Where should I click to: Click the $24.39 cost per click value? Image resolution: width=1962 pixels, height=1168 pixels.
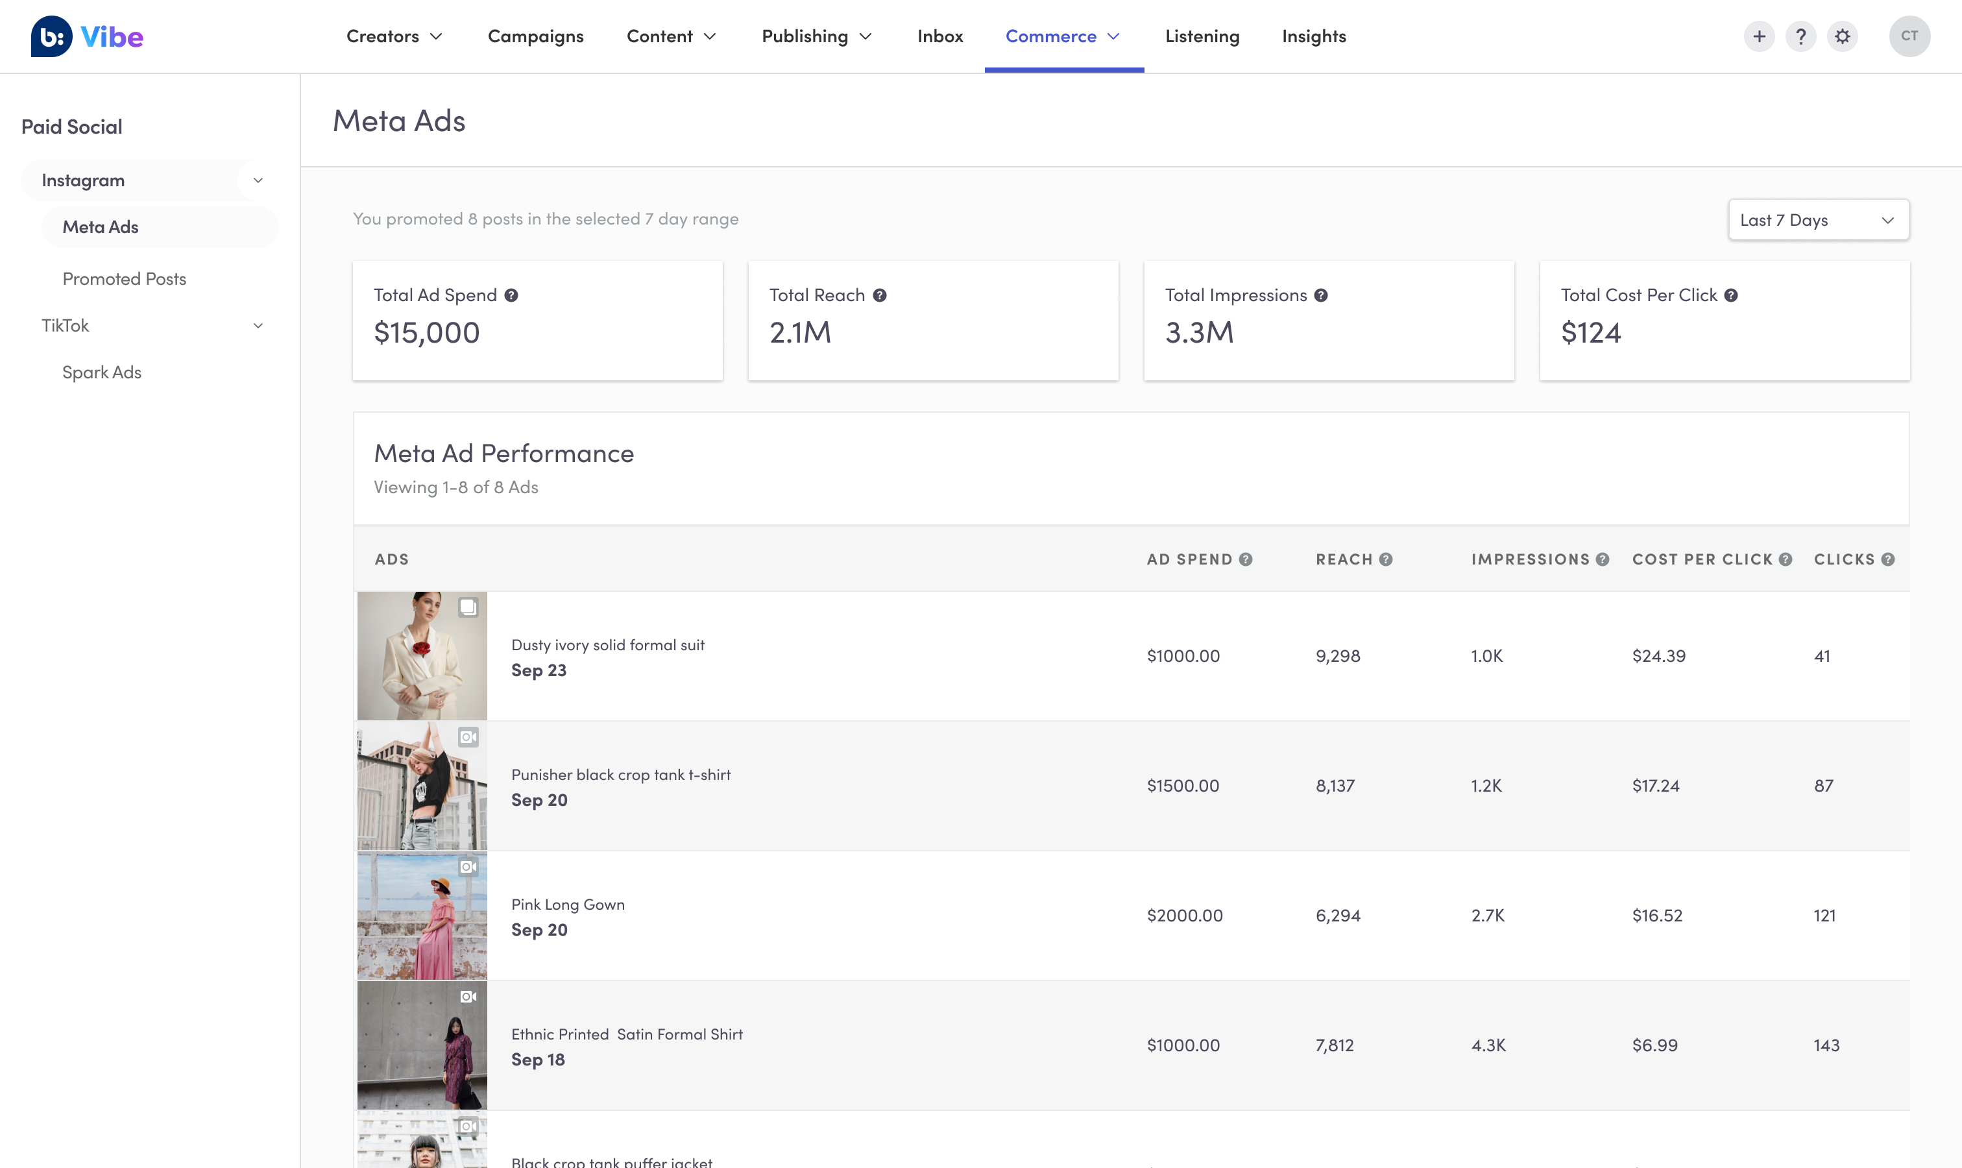(1659, 657)
